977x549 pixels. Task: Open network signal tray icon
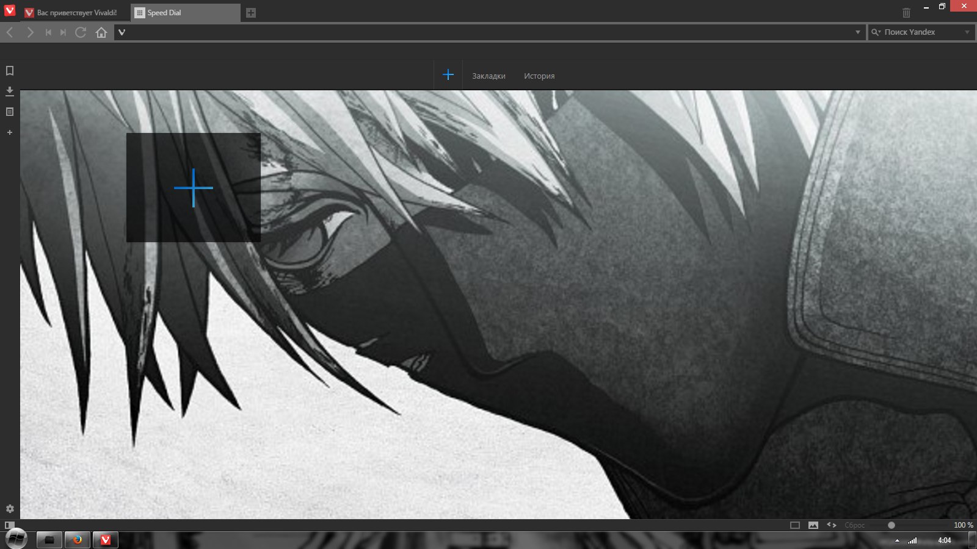(x=912, y=540)
